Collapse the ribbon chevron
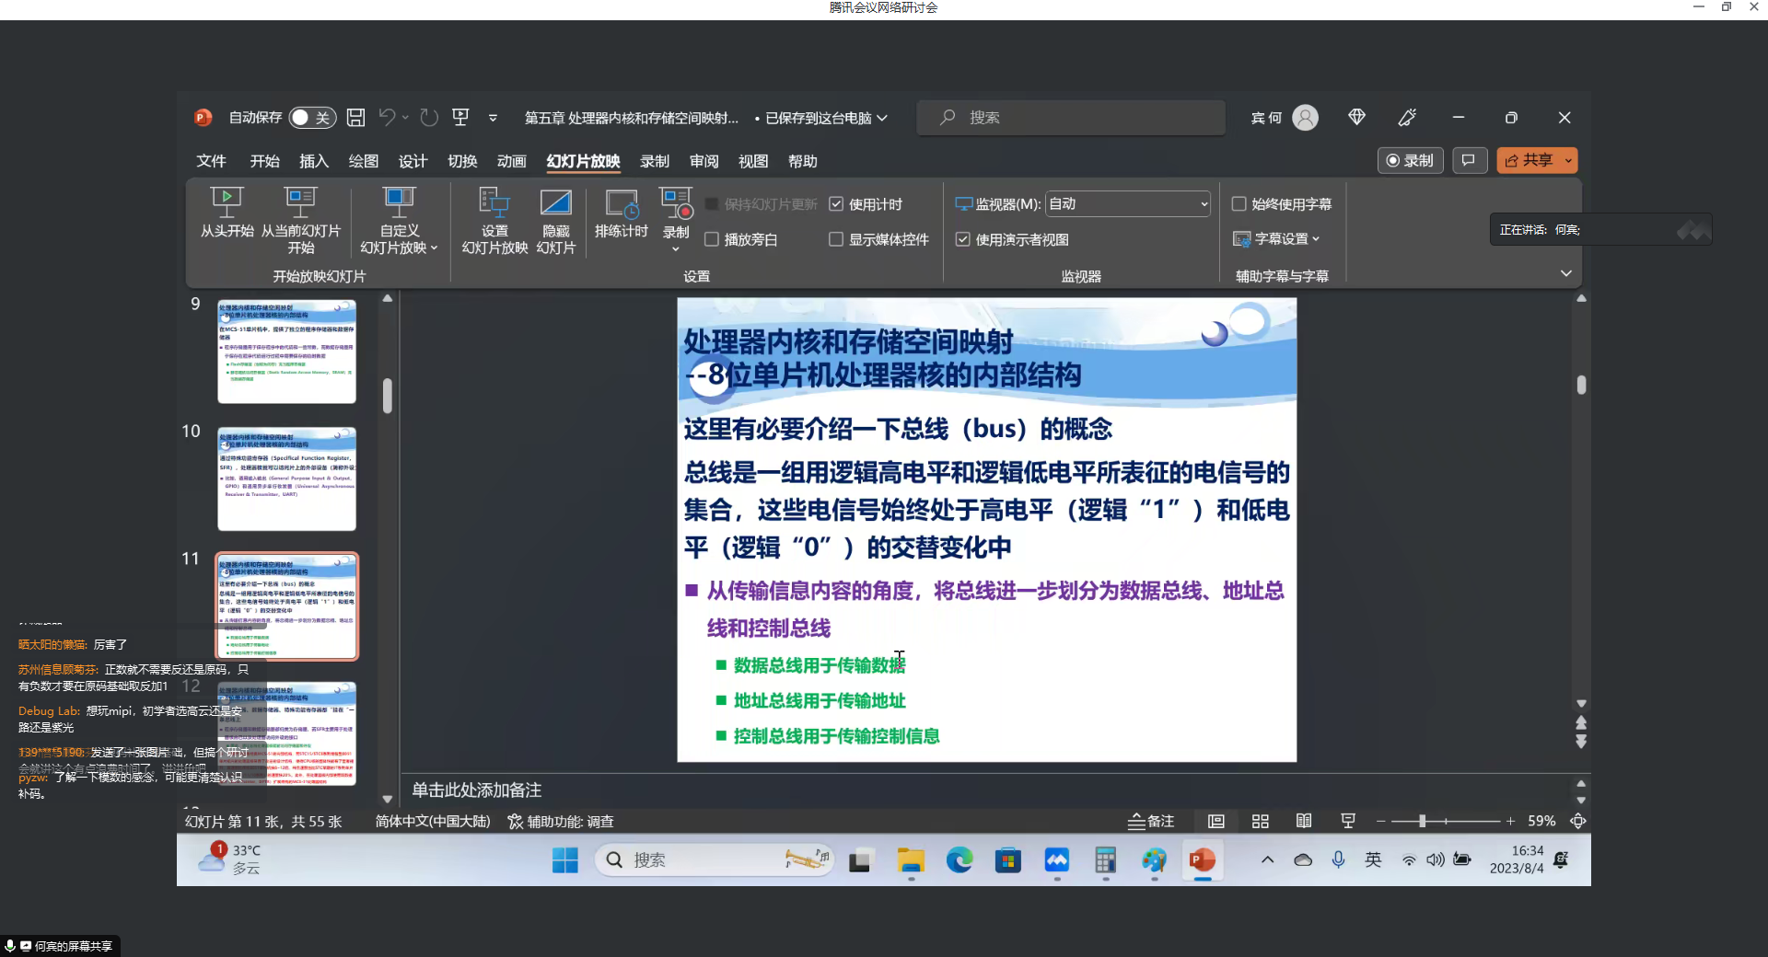Image resolution: width=1768 pixels, height=957 pixels. pyautogui.click(x=1566, y=273)
